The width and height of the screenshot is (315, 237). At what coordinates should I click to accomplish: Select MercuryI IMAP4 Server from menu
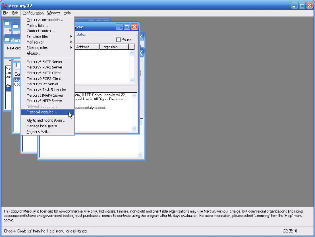(45, 95)
